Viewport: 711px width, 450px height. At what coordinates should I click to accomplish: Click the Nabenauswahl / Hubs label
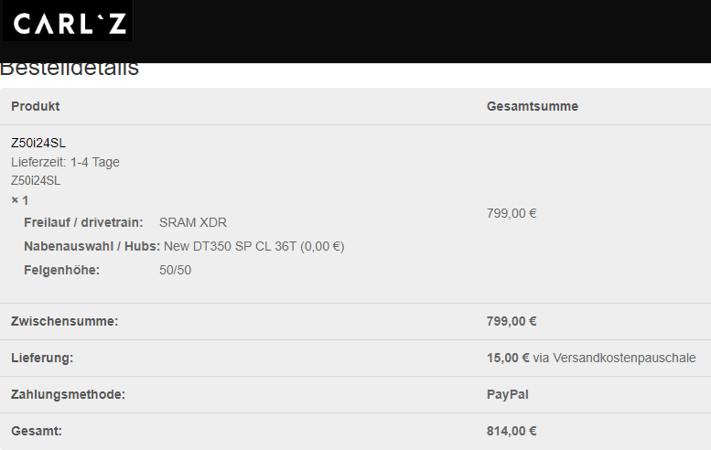[x=92, y=246]
